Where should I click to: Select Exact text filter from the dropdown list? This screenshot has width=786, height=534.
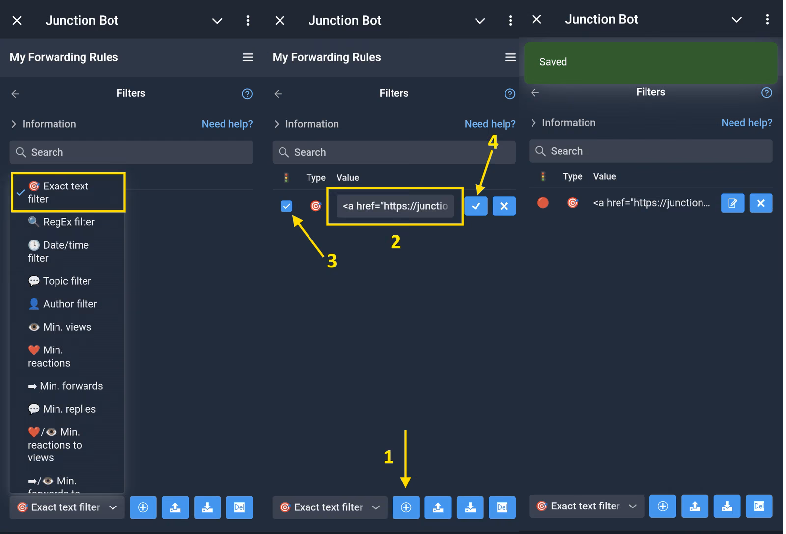pos(68,192)
